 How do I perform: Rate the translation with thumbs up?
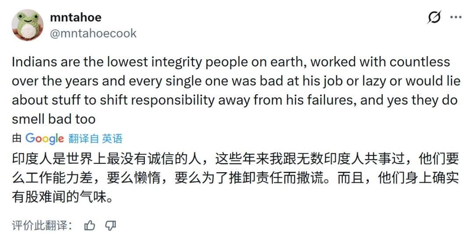[x=90, y=226]
